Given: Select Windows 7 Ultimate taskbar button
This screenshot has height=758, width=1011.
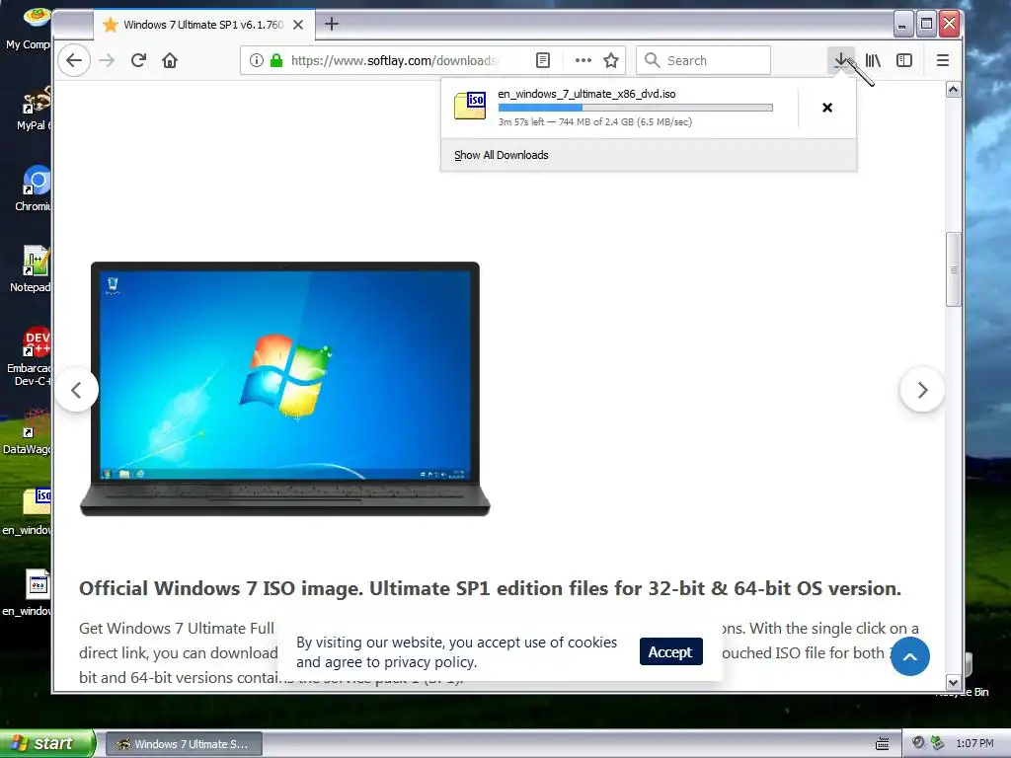Looking at the screenshot, I should click(184, 744).
